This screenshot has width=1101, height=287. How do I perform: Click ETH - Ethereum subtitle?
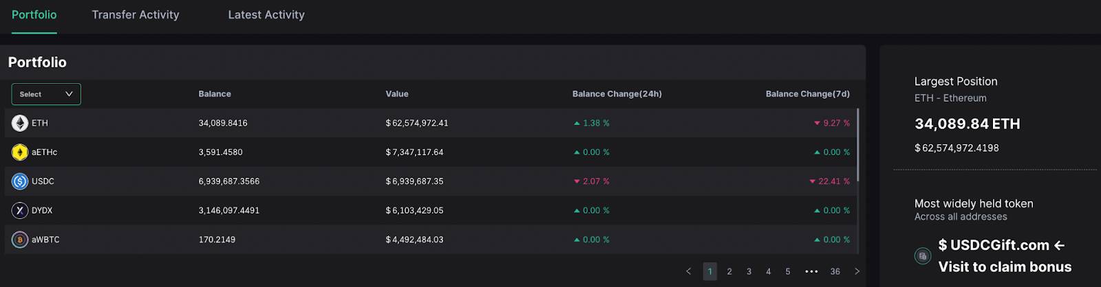[x=950, y=98]
